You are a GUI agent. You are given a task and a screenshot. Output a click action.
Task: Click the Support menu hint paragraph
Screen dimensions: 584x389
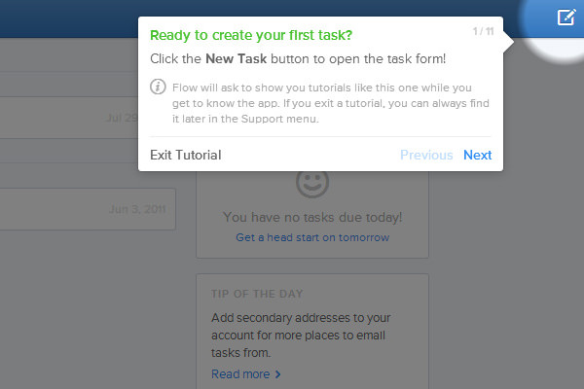point(330,103)
